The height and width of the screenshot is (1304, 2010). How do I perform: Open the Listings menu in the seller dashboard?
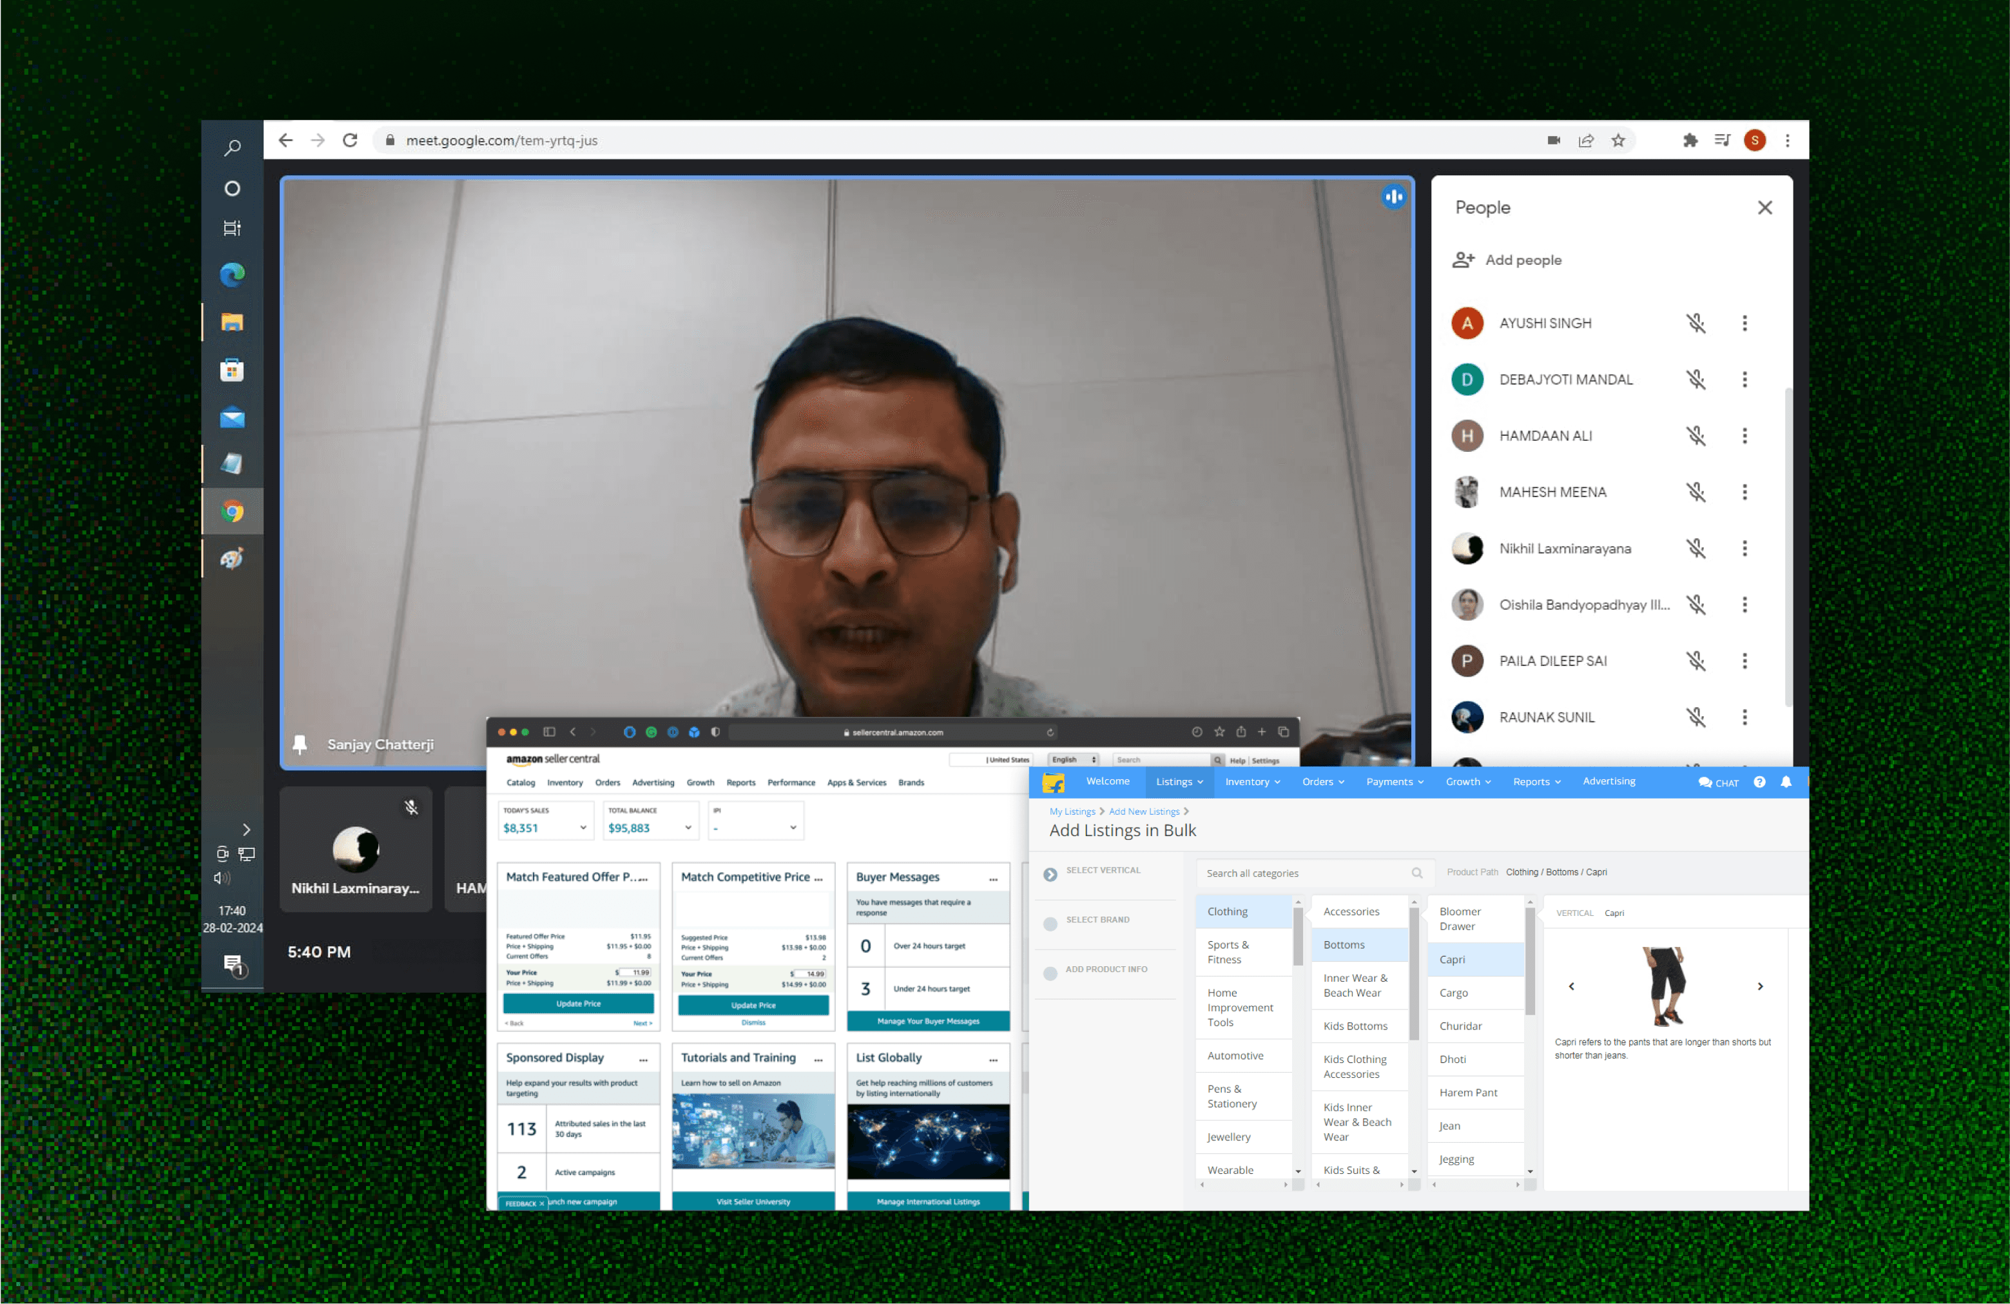[1178, 782]
